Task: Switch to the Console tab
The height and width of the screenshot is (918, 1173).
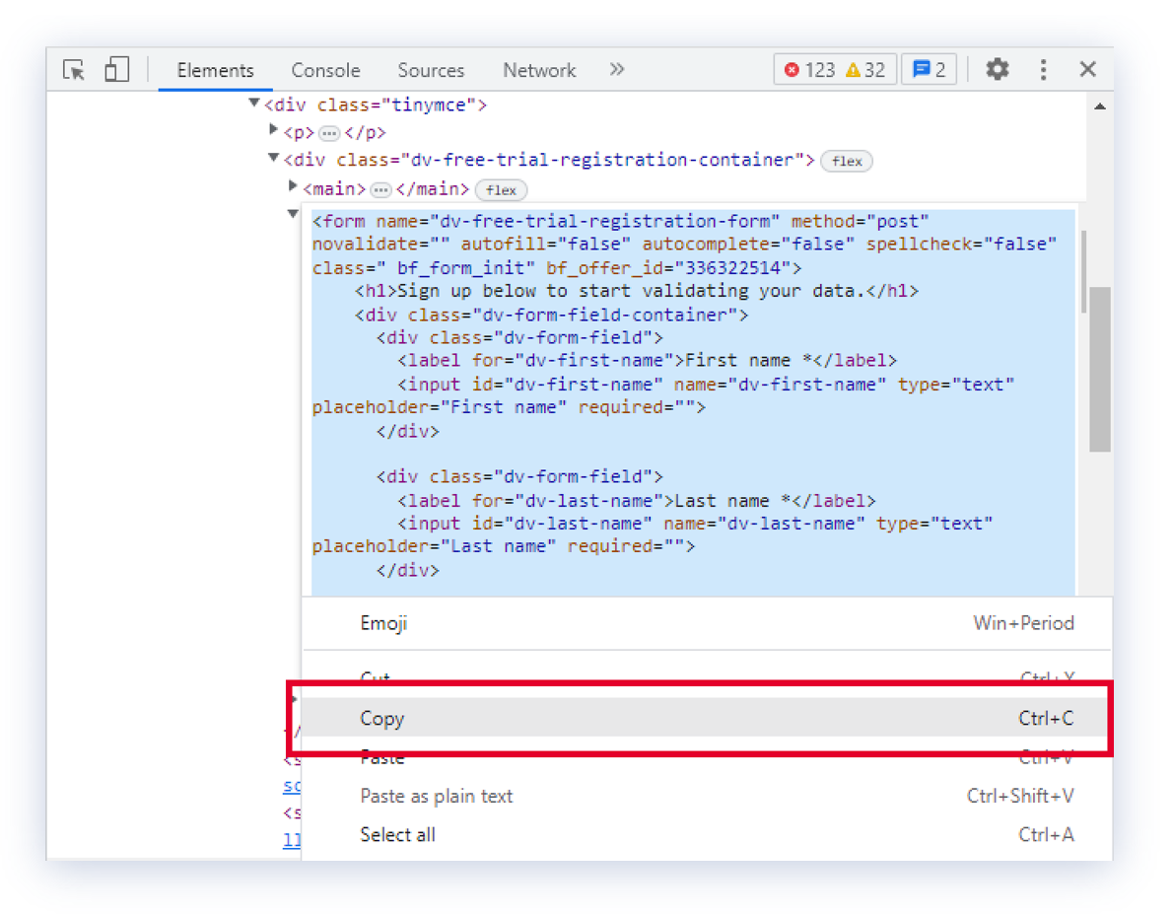Action: [x=325, y=70]
